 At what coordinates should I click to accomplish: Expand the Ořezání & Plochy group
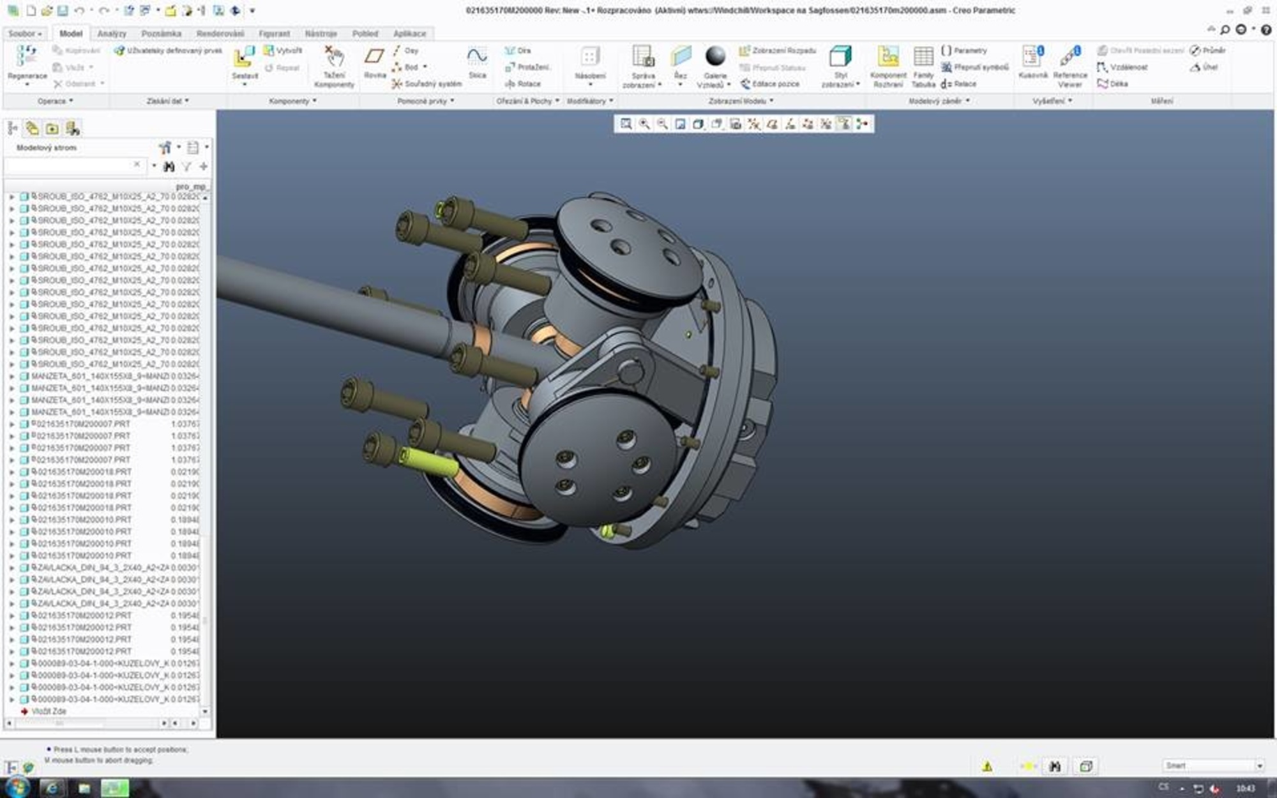pos(527,101)
